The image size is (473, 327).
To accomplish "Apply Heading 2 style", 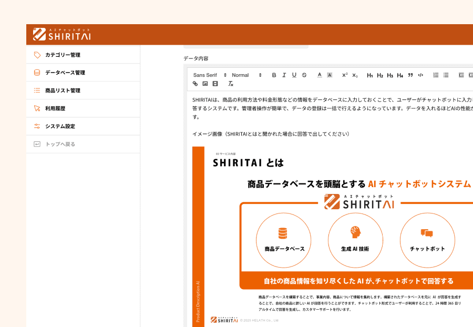I will click(380, 75).
